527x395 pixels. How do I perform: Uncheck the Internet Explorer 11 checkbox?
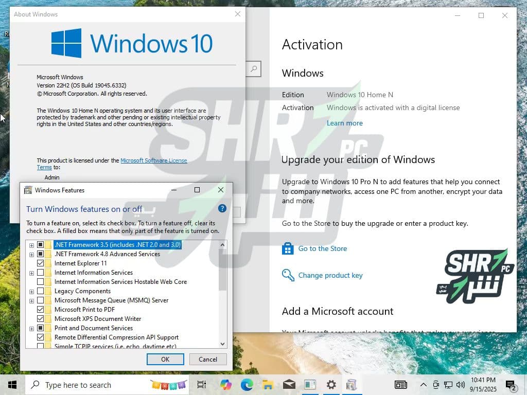pyautogui.click(x=40, y=263)
